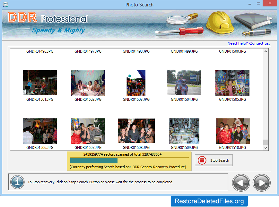
Task: Maximize the Photo Search window
Action: click(x=258, y=4)
